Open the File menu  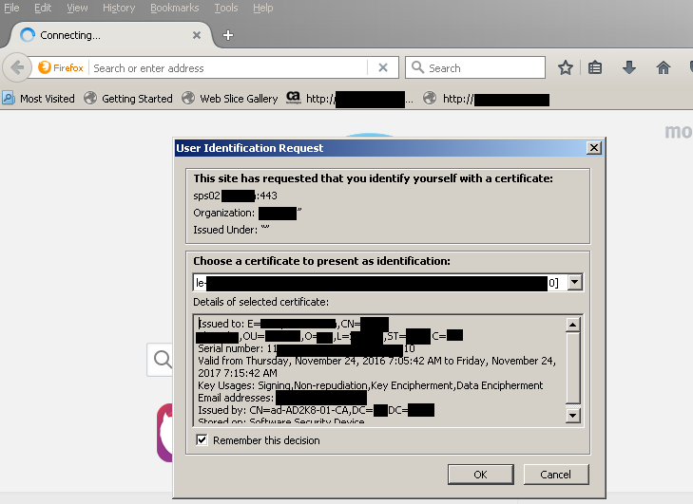[x=11, y=8]
